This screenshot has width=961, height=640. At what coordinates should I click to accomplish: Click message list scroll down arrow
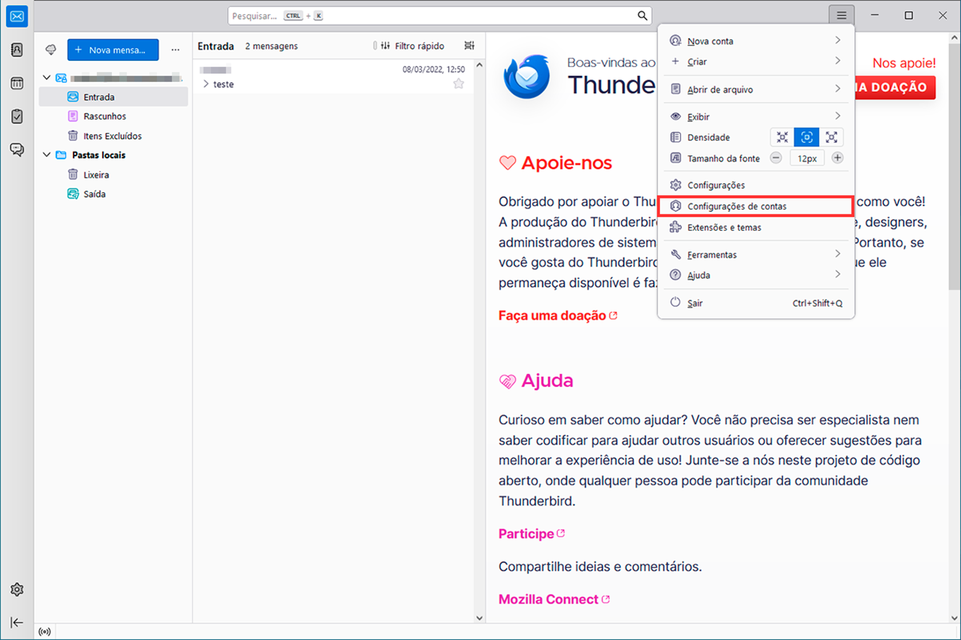coord(479,618)
